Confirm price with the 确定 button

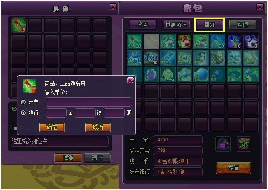52,127
